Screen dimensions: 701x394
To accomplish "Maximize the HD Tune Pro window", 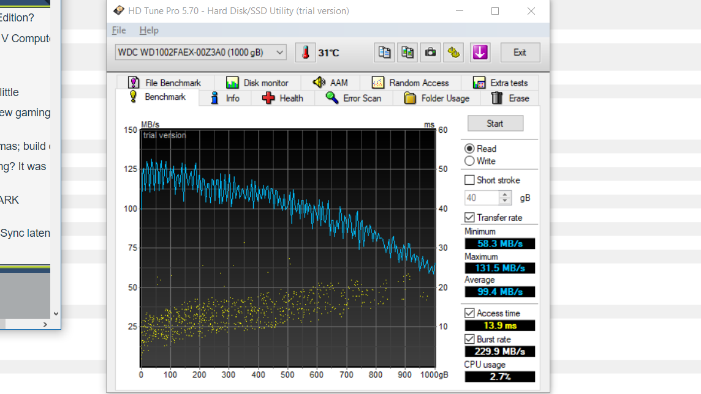I will 495,11.
